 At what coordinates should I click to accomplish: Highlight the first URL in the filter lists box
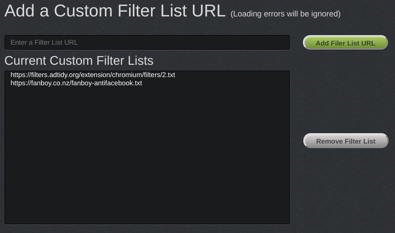pos(93,75)
